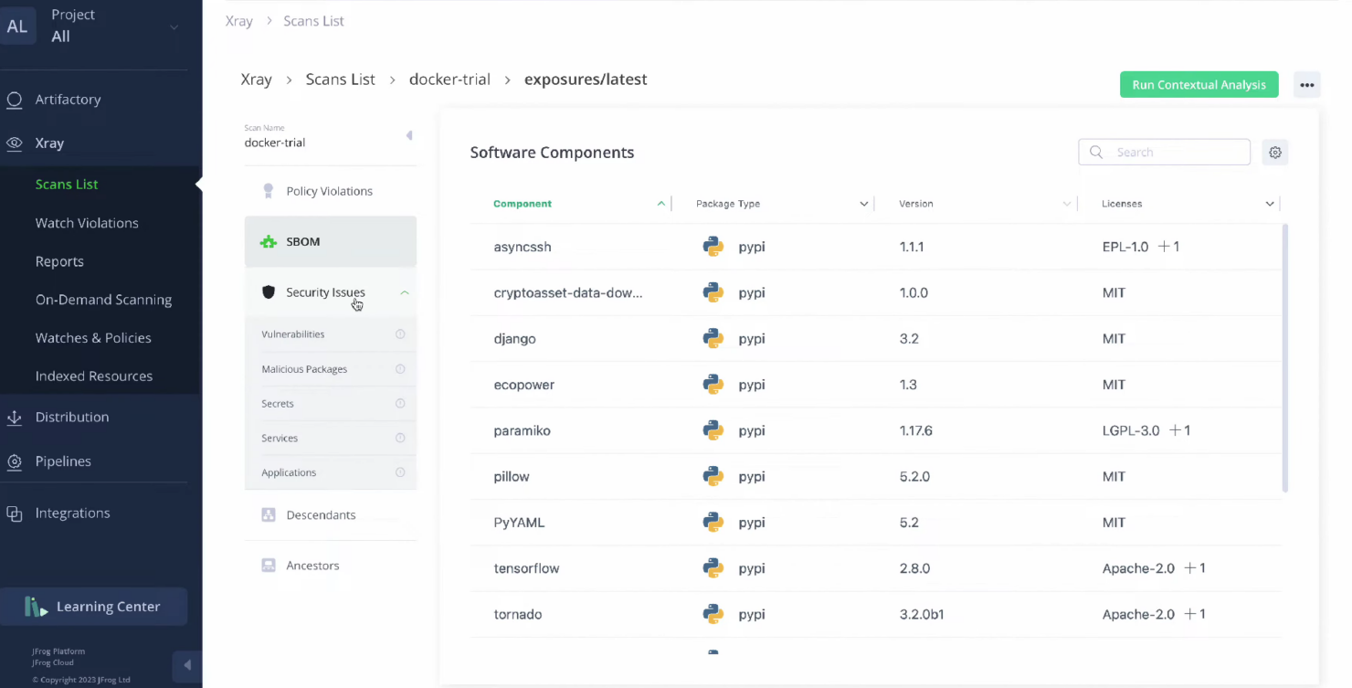
Task: Click pypi Python icon in tensorflow row
Action: 713,568
